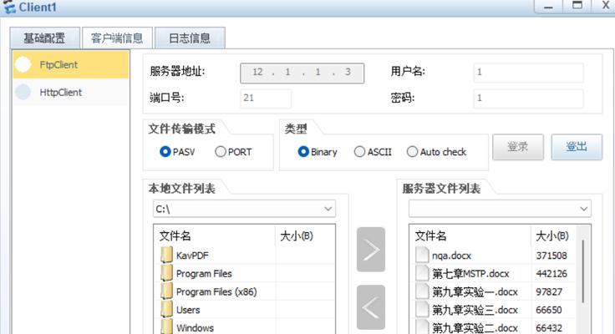The height and width of the screenshot is (334, 615).
Task: Click the server address IP field
Action: point(302,73)
